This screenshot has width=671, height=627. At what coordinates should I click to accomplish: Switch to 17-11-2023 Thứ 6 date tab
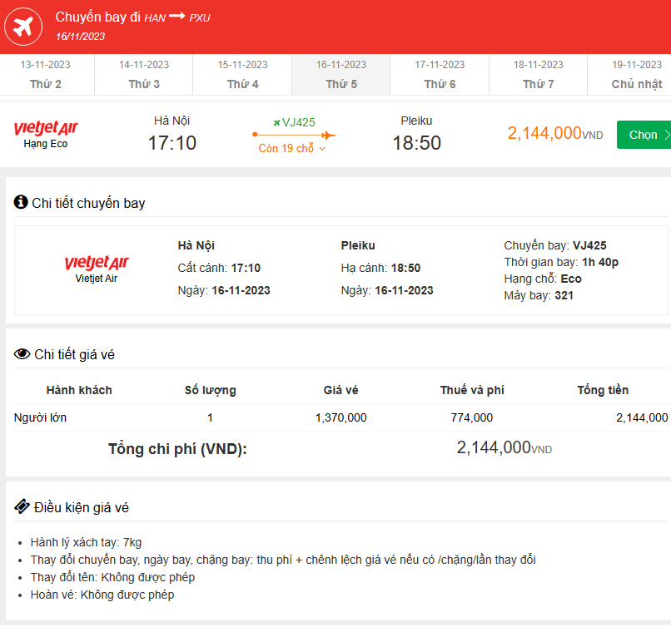[440, 75]
